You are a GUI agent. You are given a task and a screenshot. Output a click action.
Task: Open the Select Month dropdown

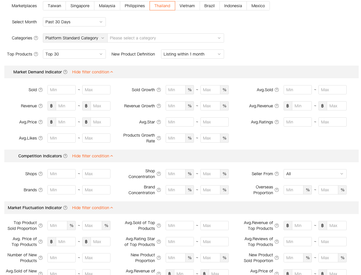point(74,22)
